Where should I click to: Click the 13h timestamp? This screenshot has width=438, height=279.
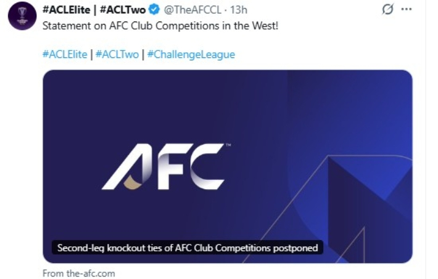point(239,10)
